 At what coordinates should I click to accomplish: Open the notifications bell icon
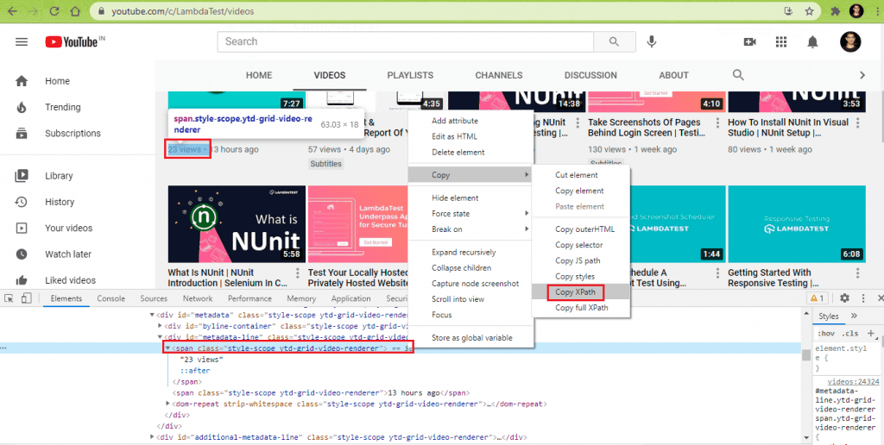812,41
